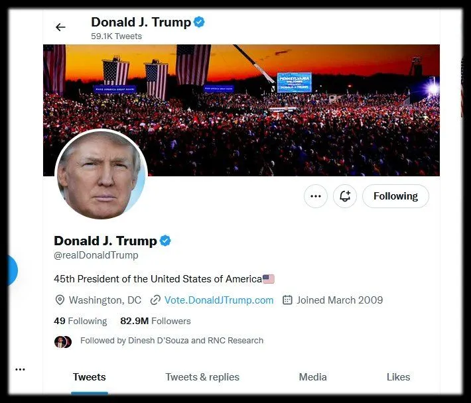Open the circular profile picture
Viewport: 471px width, 403px height.
(101, 175)
